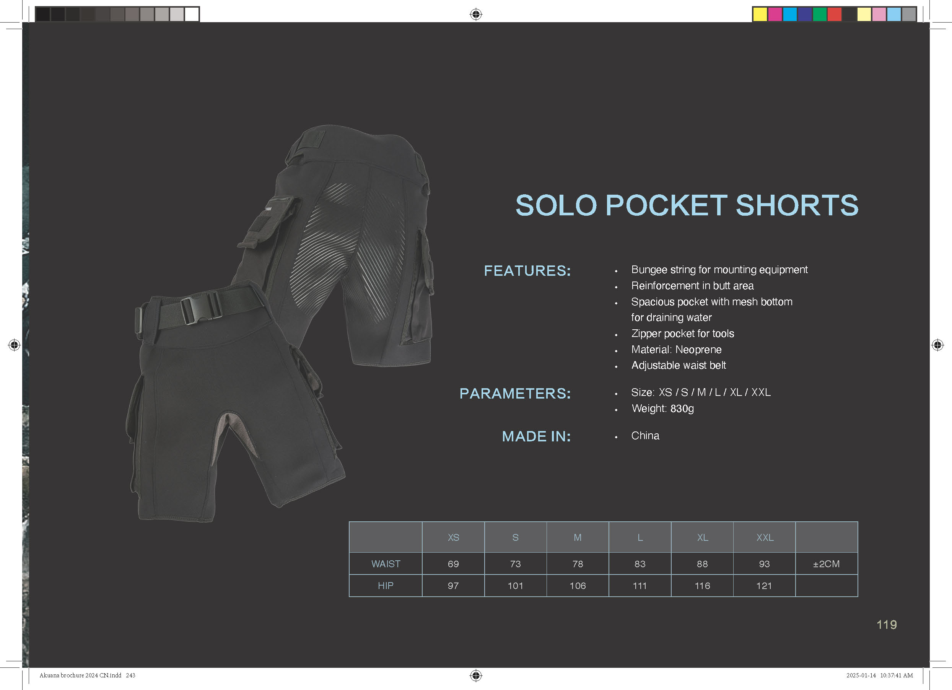Image resolution: width=952 pixels, height=690 pixels.
Task: Click the left edge registration mark
Action: tap(14, 345)
